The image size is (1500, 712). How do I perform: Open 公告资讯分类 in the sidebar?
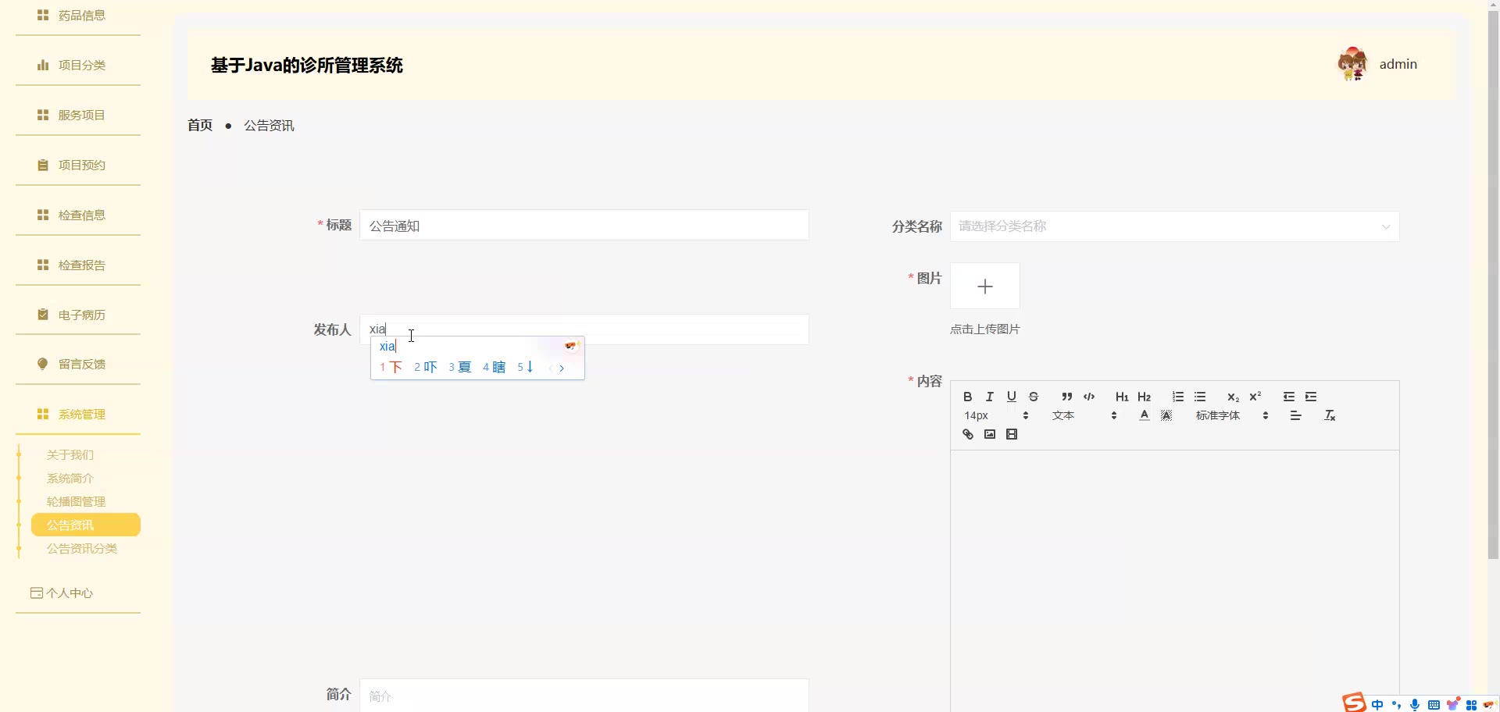(x=82, y=549)
